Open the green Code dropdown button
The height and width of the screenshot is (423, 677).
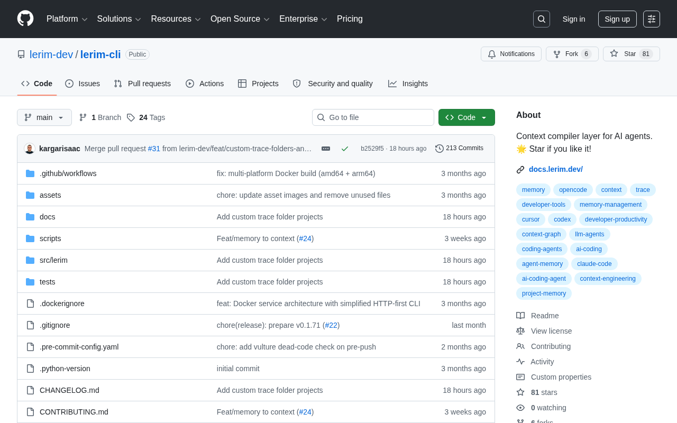(x=466, y=117)
